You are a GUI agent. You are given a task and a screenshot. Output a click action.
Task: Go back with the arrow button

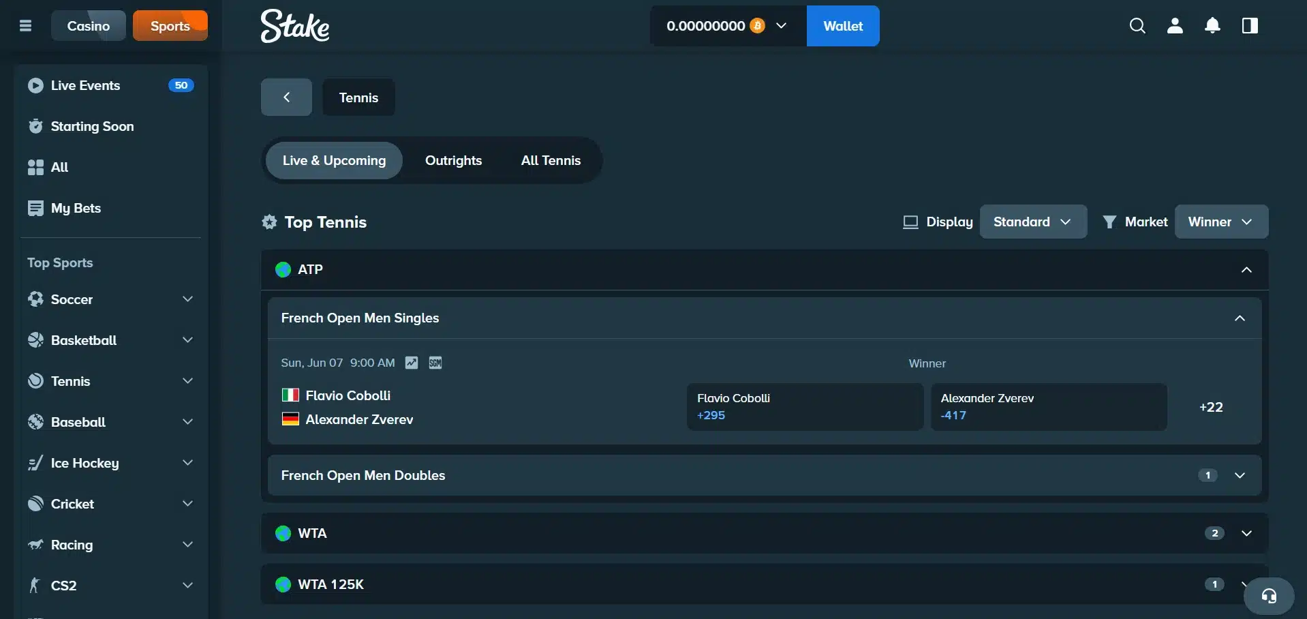[286, 97]
